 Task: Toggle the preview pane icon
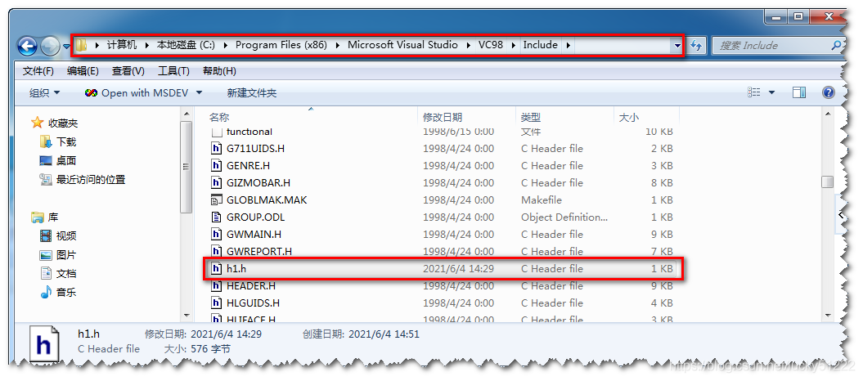coord(799,93)
